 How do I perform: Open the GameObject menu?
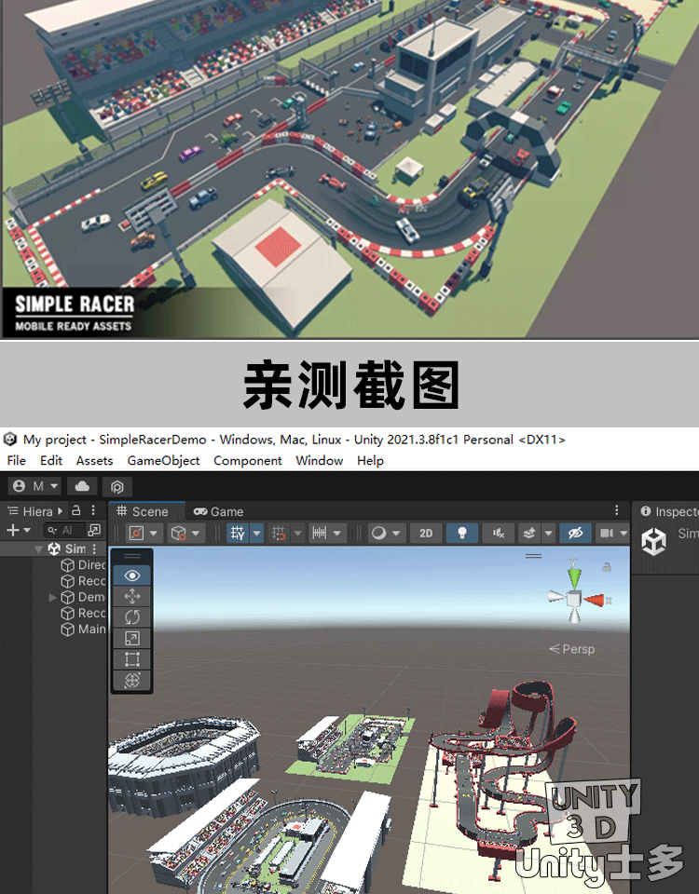163,460
